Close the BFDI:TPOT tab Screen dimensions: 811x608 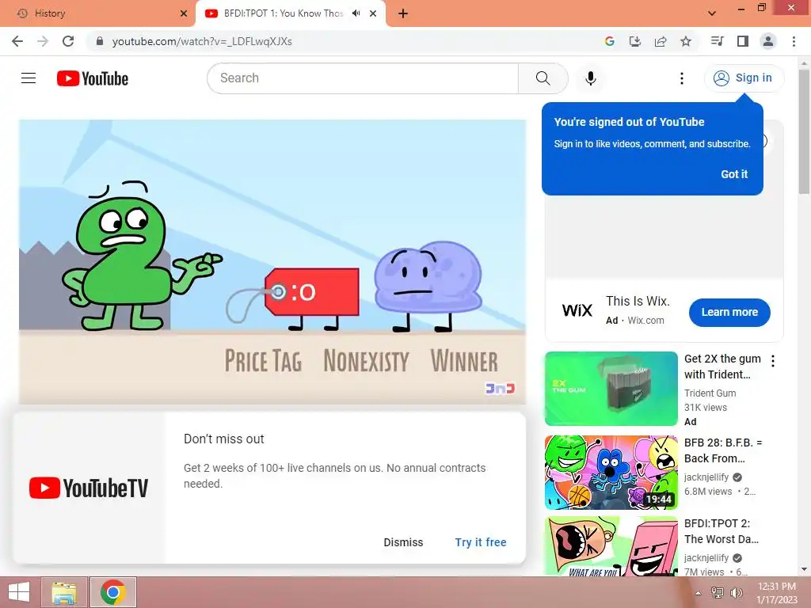373,13
